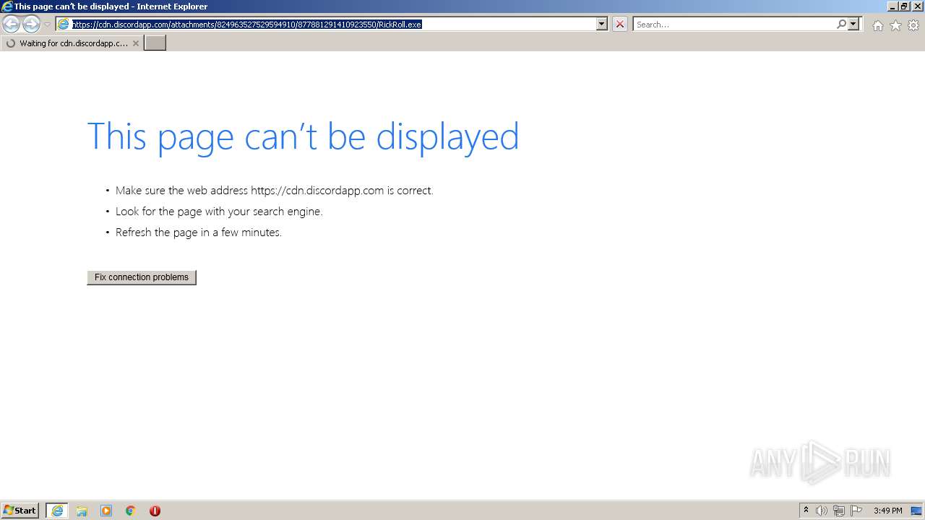The height and width of the screenshot is (520, 925).
Task: Restore down the Internet Explorer window
Action: click(904, 6)
